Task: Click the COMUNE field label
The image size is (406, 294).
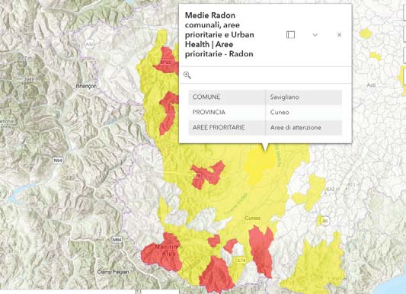Action: pyautogui.click(x=206, y=97)
